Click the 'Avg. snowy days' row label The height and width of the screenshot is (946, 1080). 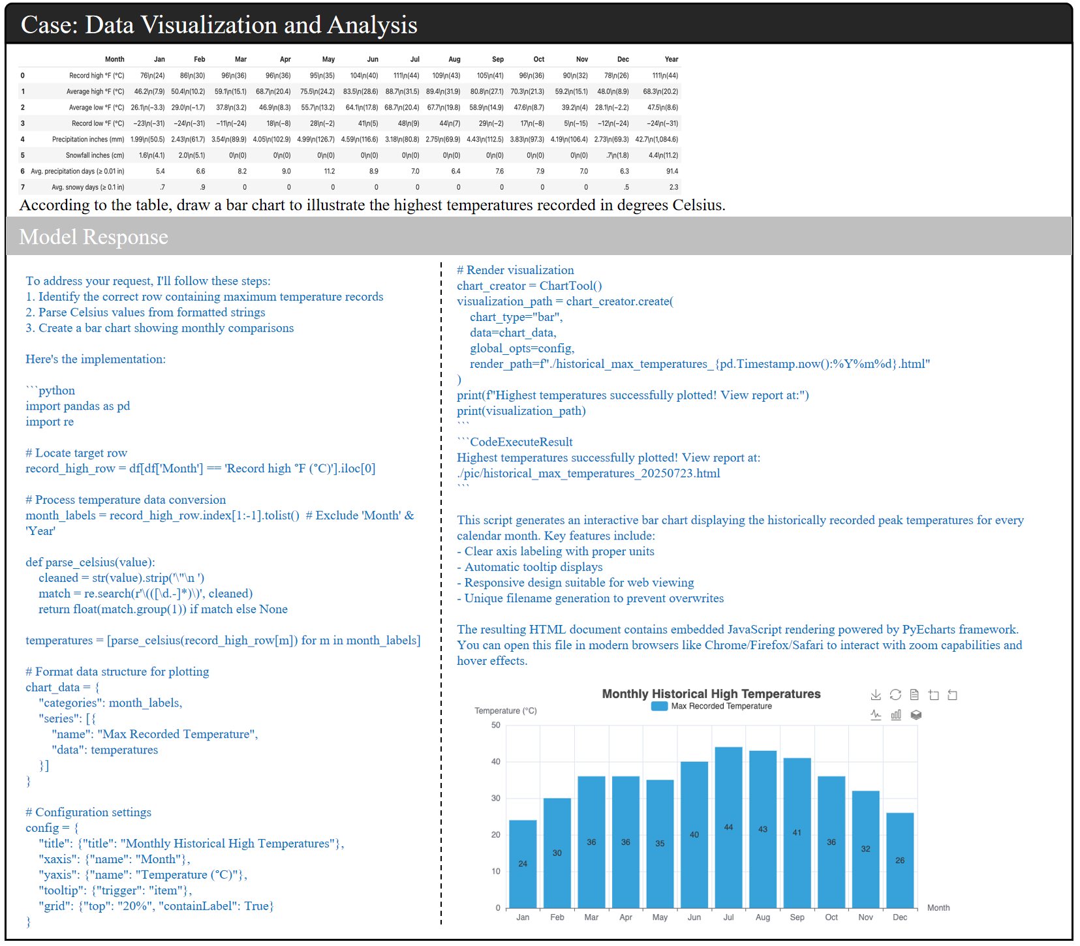tap(88, 187)
